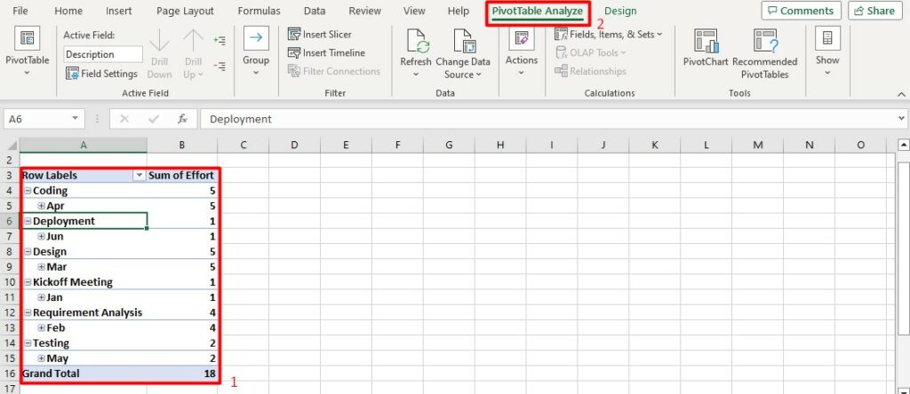Select column D header
The height and width of the screenshot is (394, 910).
pos(294,145)
